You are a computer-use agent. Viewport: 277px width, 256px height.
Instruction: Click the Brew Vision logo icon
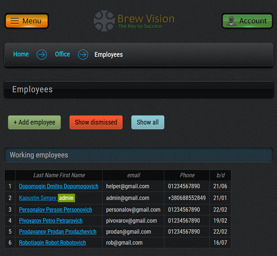[x=104, y=21]
